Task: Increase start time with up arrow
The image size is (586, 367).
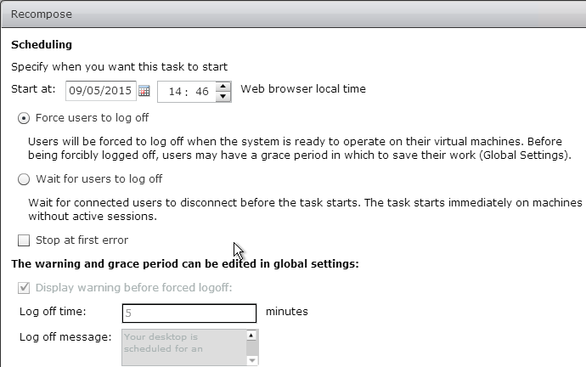Action: point(223,87)
